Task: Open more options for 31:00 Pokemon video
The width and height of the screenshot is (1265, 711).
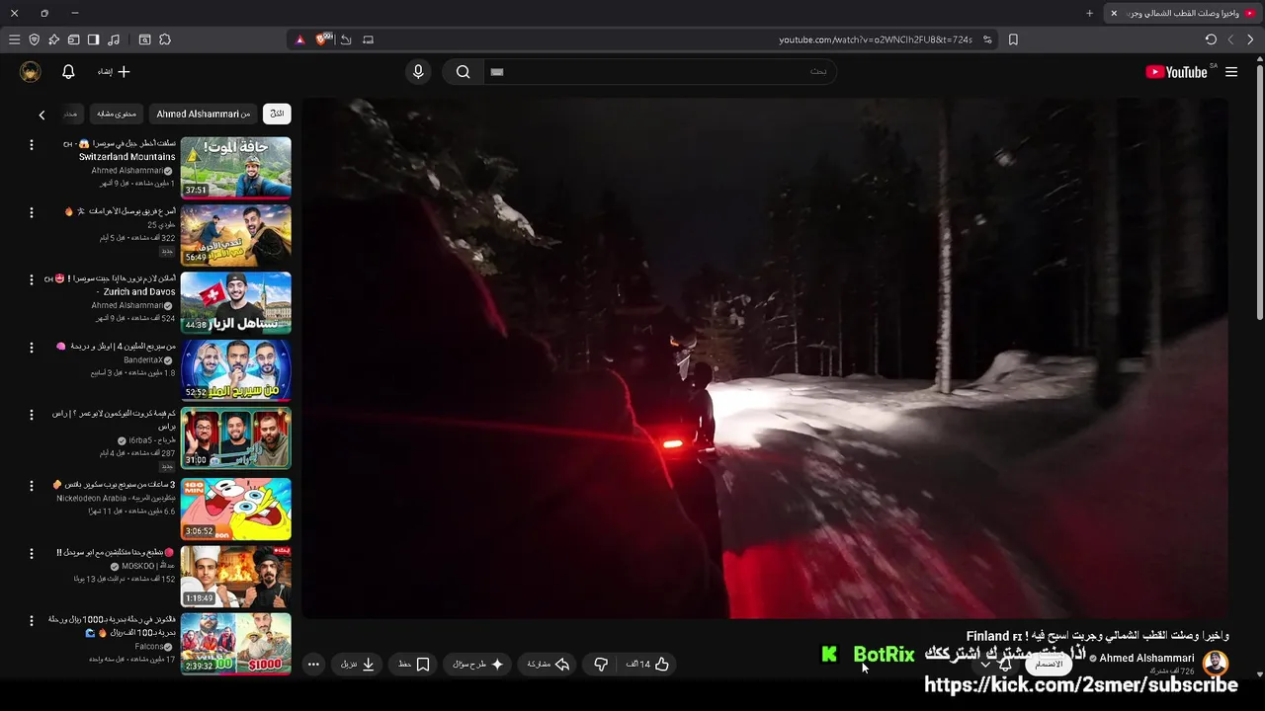Action: pos(31,416)
